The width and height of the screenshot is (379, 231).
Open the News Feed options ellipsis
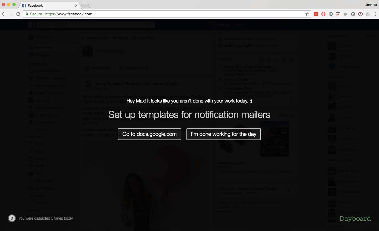click(x=72, y=47)
